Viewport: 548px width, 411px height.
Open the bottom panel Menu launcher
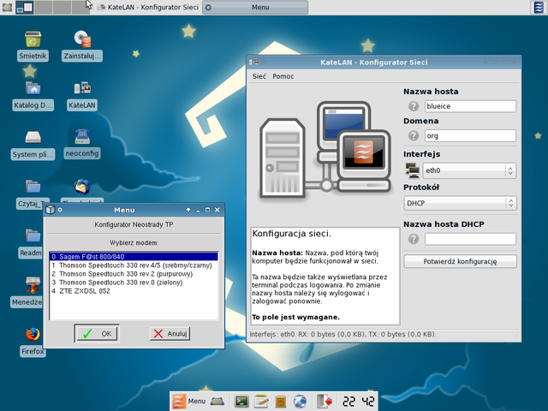coord(188,402)
